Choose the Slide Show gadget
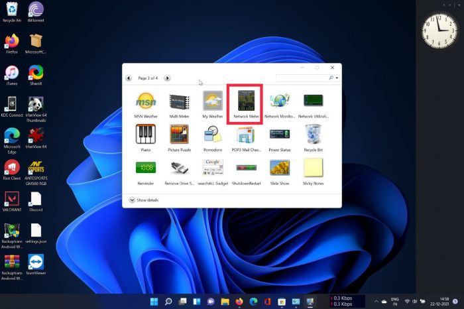Viewport: 464px width, 309px height. 280,172
